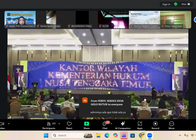
Task: Expand the Participants options caret
Action: (59, 123)
